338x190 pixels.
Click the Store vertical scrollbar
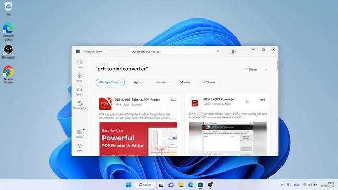point(277,65)
